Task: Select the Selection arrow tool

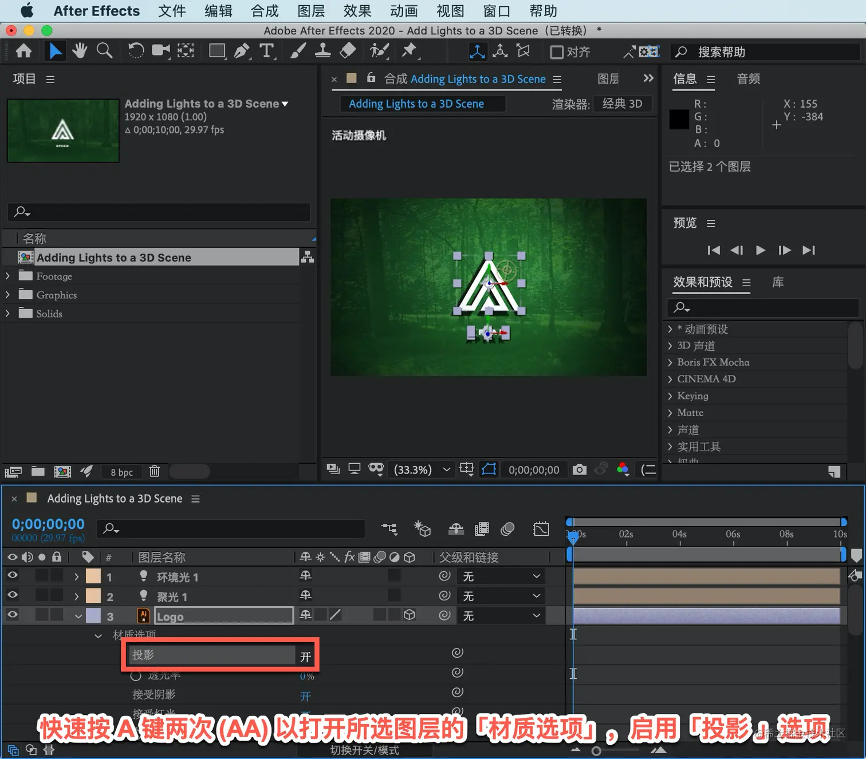Action: [x=55, y=52]
